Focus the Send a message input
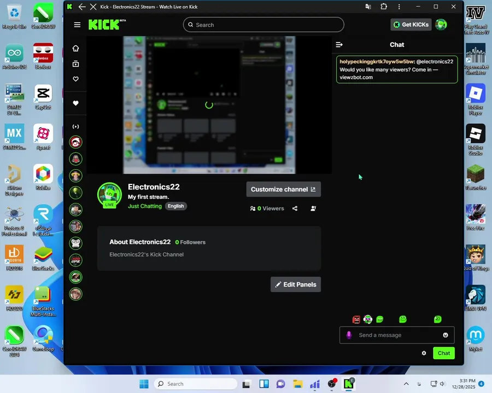This screenshot has width=492, height=393. point(397,335)
